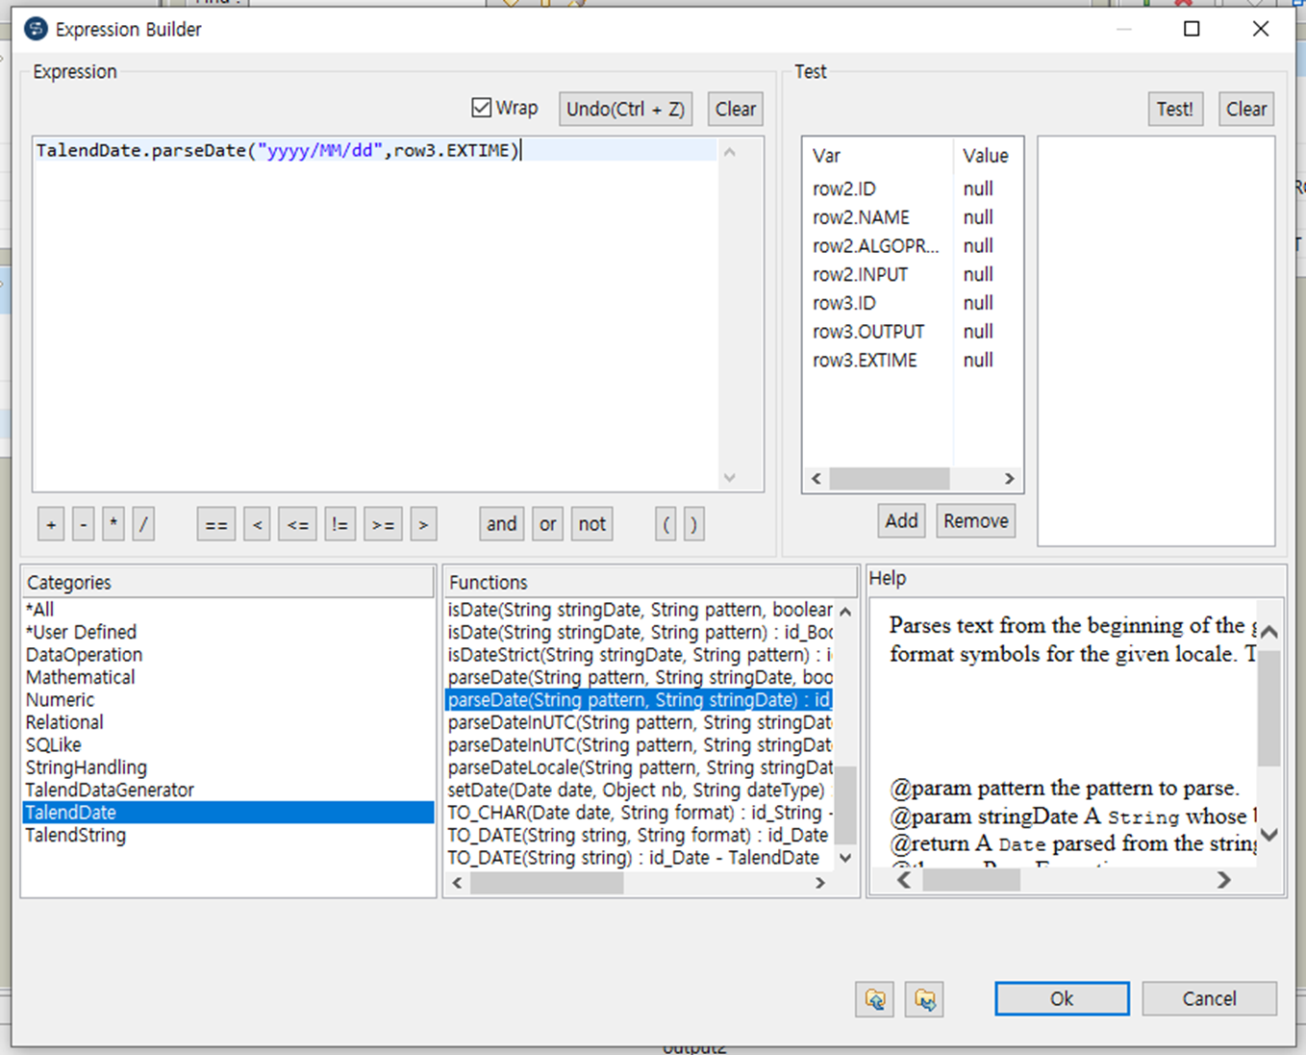Confirm with the Ok button
The height and width of the screenshot is (1055, 1306).
[1062, 998]
